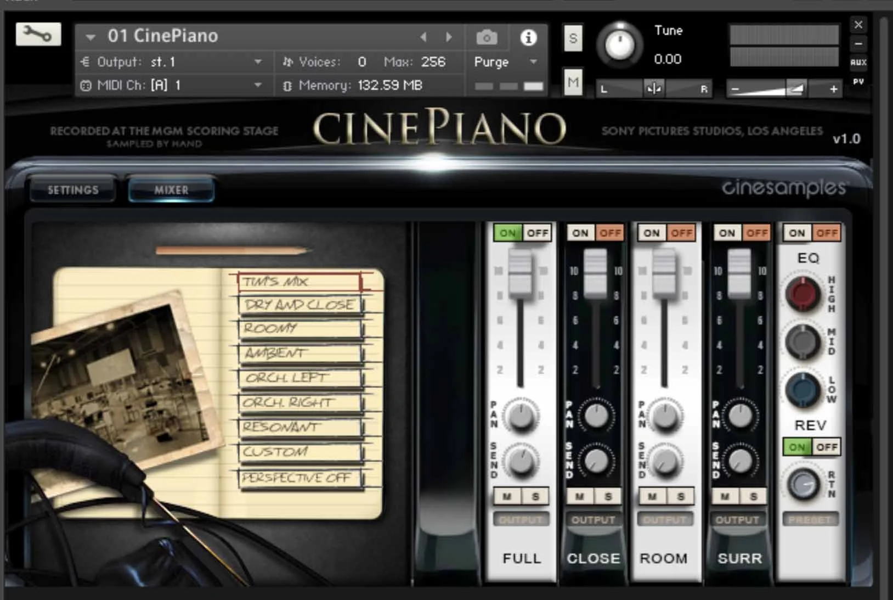Solo the ROOM channel
The width and height of the screenshot is (893, 600).
681,497
